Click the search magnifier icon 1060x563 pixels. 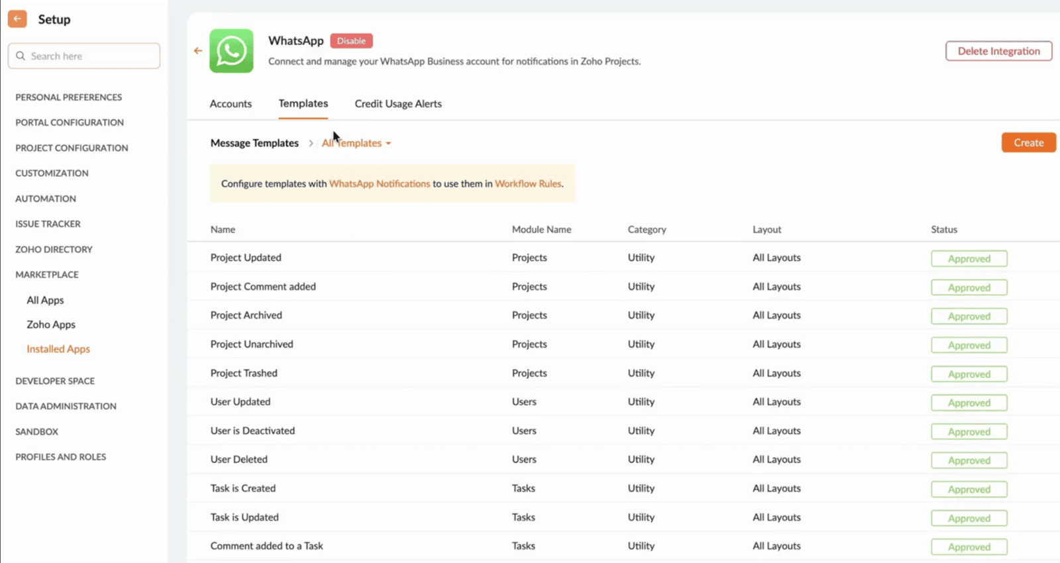click(x=21, y=56)
